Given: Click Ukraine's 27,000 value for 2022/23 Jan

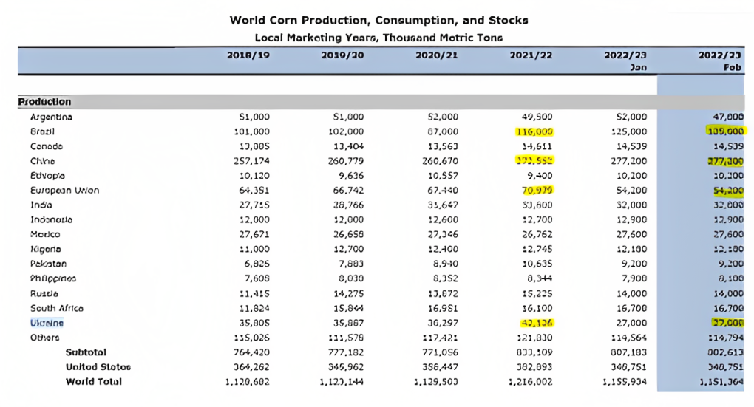Looking at the screenshot, I should pyautogui.click(x=631, y=324).
